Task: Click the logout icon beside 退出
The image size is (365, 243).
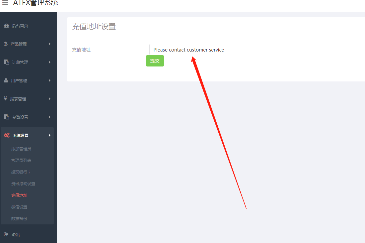Action: coord(6,234)
